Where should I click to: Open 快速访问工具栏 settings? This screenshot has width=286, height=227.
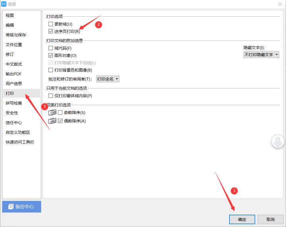21,142
